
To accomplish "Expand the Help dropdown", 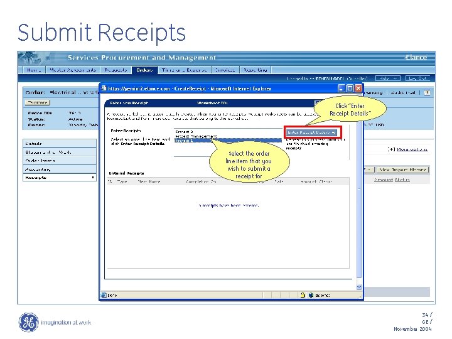I will click(388, 78).
